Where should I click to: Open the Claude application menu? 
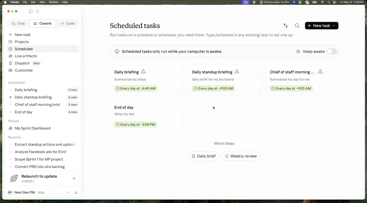coord(15,2)
